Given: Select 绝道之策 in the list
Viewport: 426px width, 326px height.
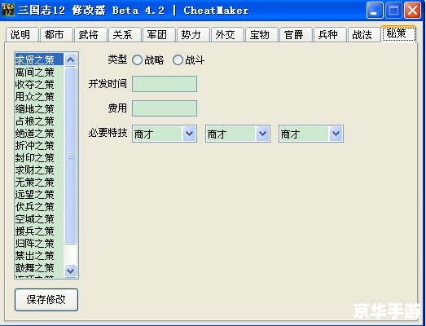Looking at the screenshot, I should coord(39,133).
